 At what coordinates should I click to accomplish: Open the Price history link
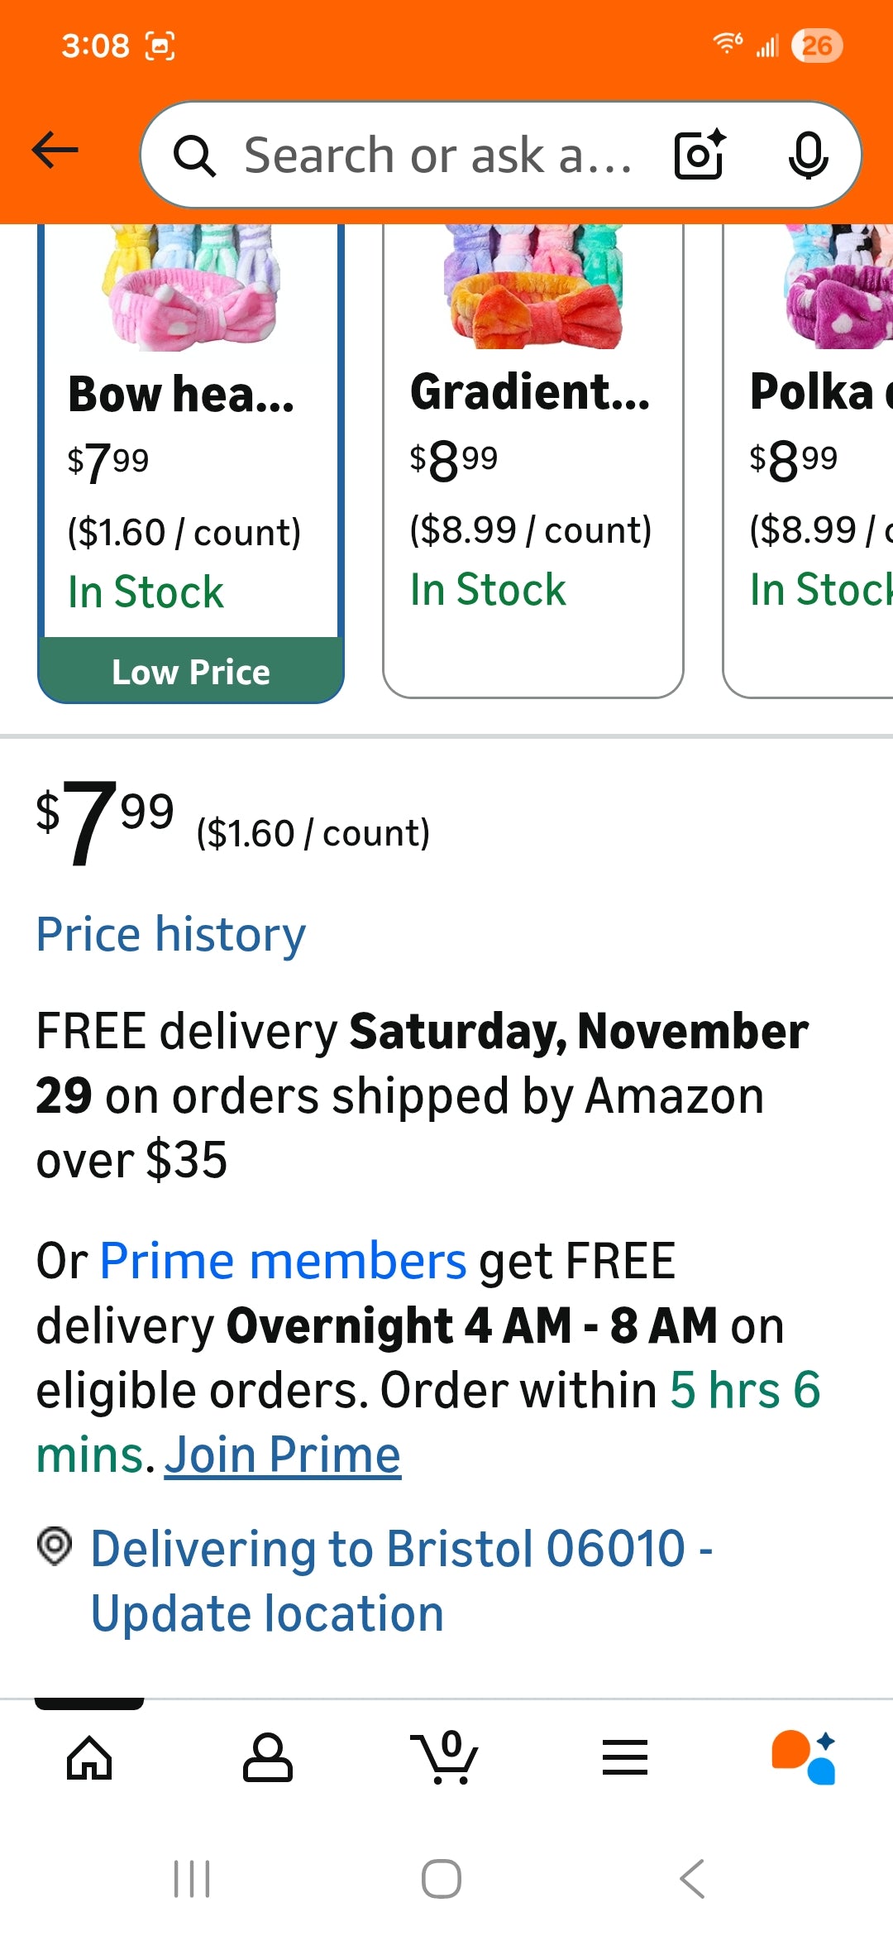click(171, 935)
